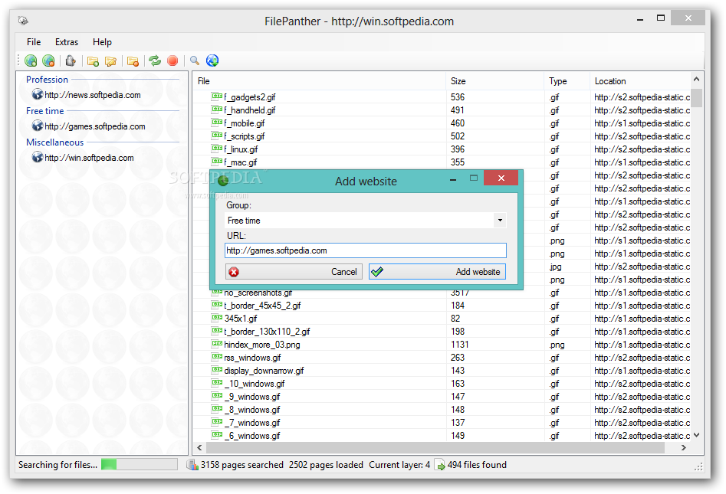
Task: Sort by the Type column header
Action: coord(567,81)
